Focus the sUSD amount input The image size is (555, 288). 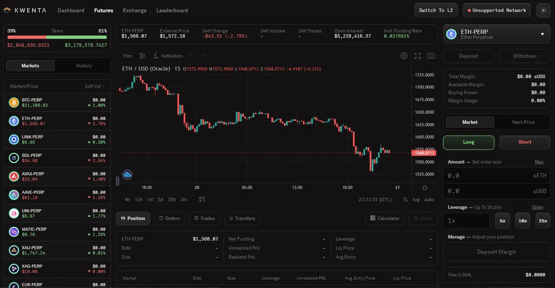point(496,191)
